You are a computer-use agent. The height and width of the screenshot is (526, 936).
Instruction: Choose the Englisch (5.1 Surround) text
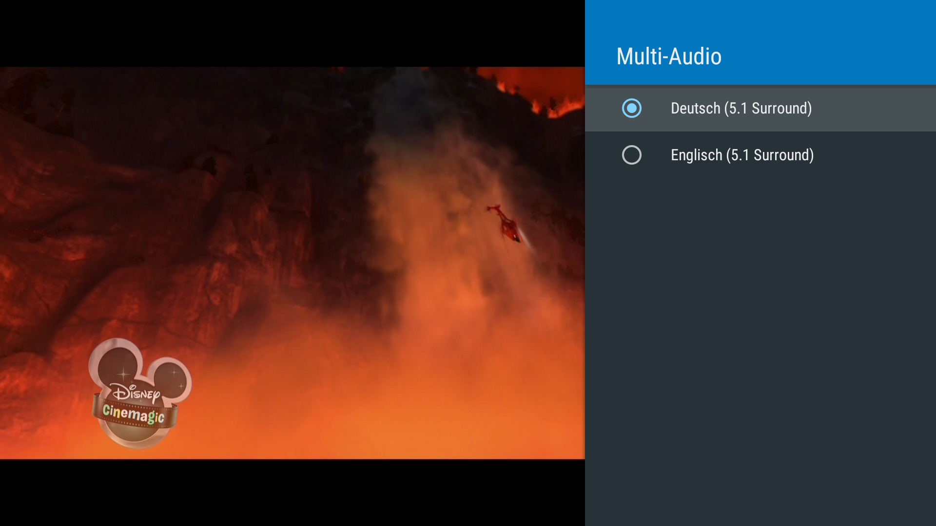pyautogui.click(x=742, y=155)
